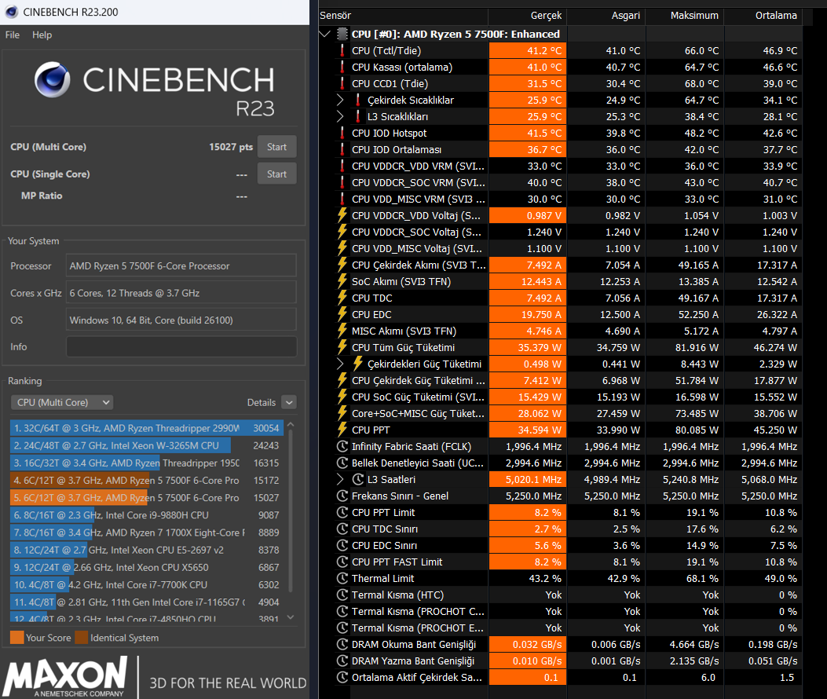Start the CPU Single Core benchmark
This screenshot has height=699, width=827.
tap(277, 174)
